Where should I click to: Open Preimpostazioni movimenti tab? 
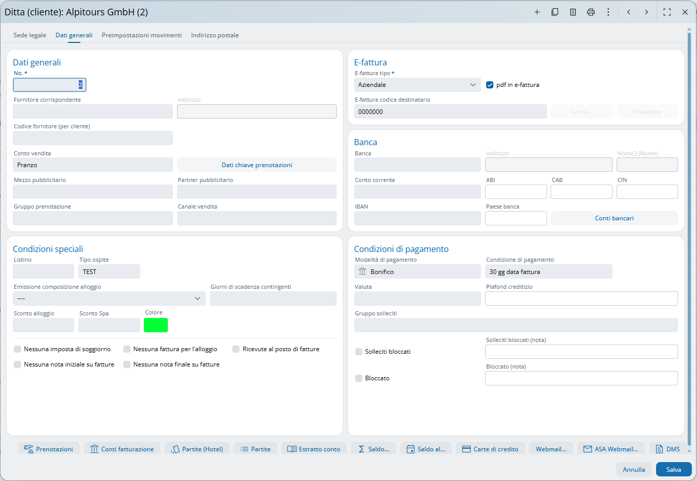142,35
